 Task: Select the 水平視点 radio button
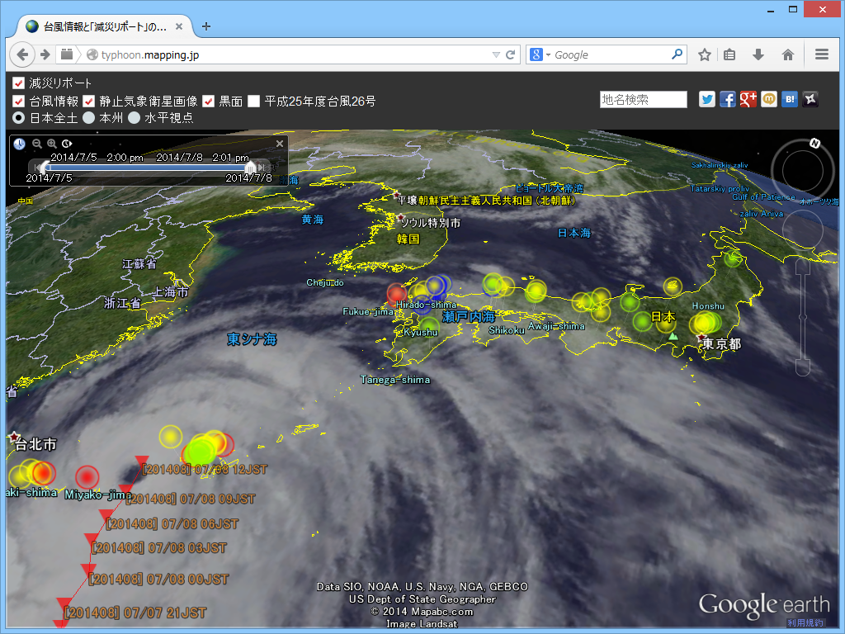click(x=135, y=117)
